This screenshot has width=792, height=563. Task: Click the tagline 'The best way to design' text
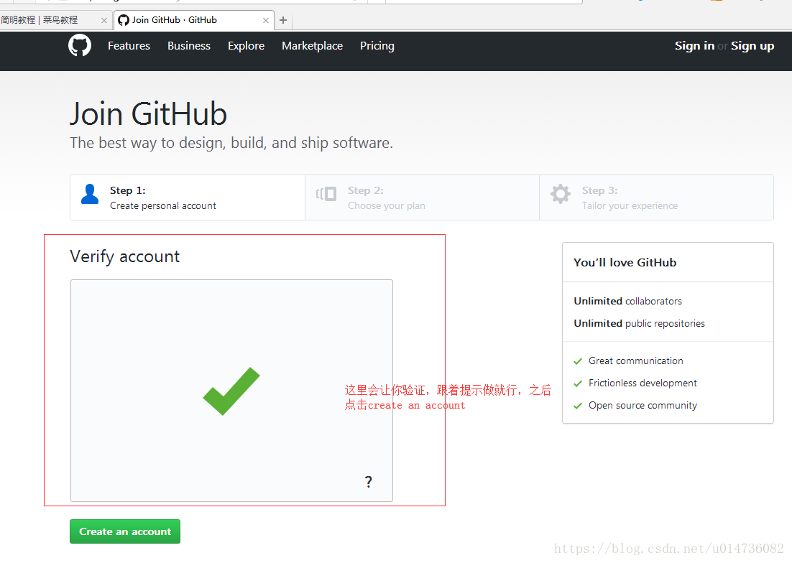tap(231, 143)
